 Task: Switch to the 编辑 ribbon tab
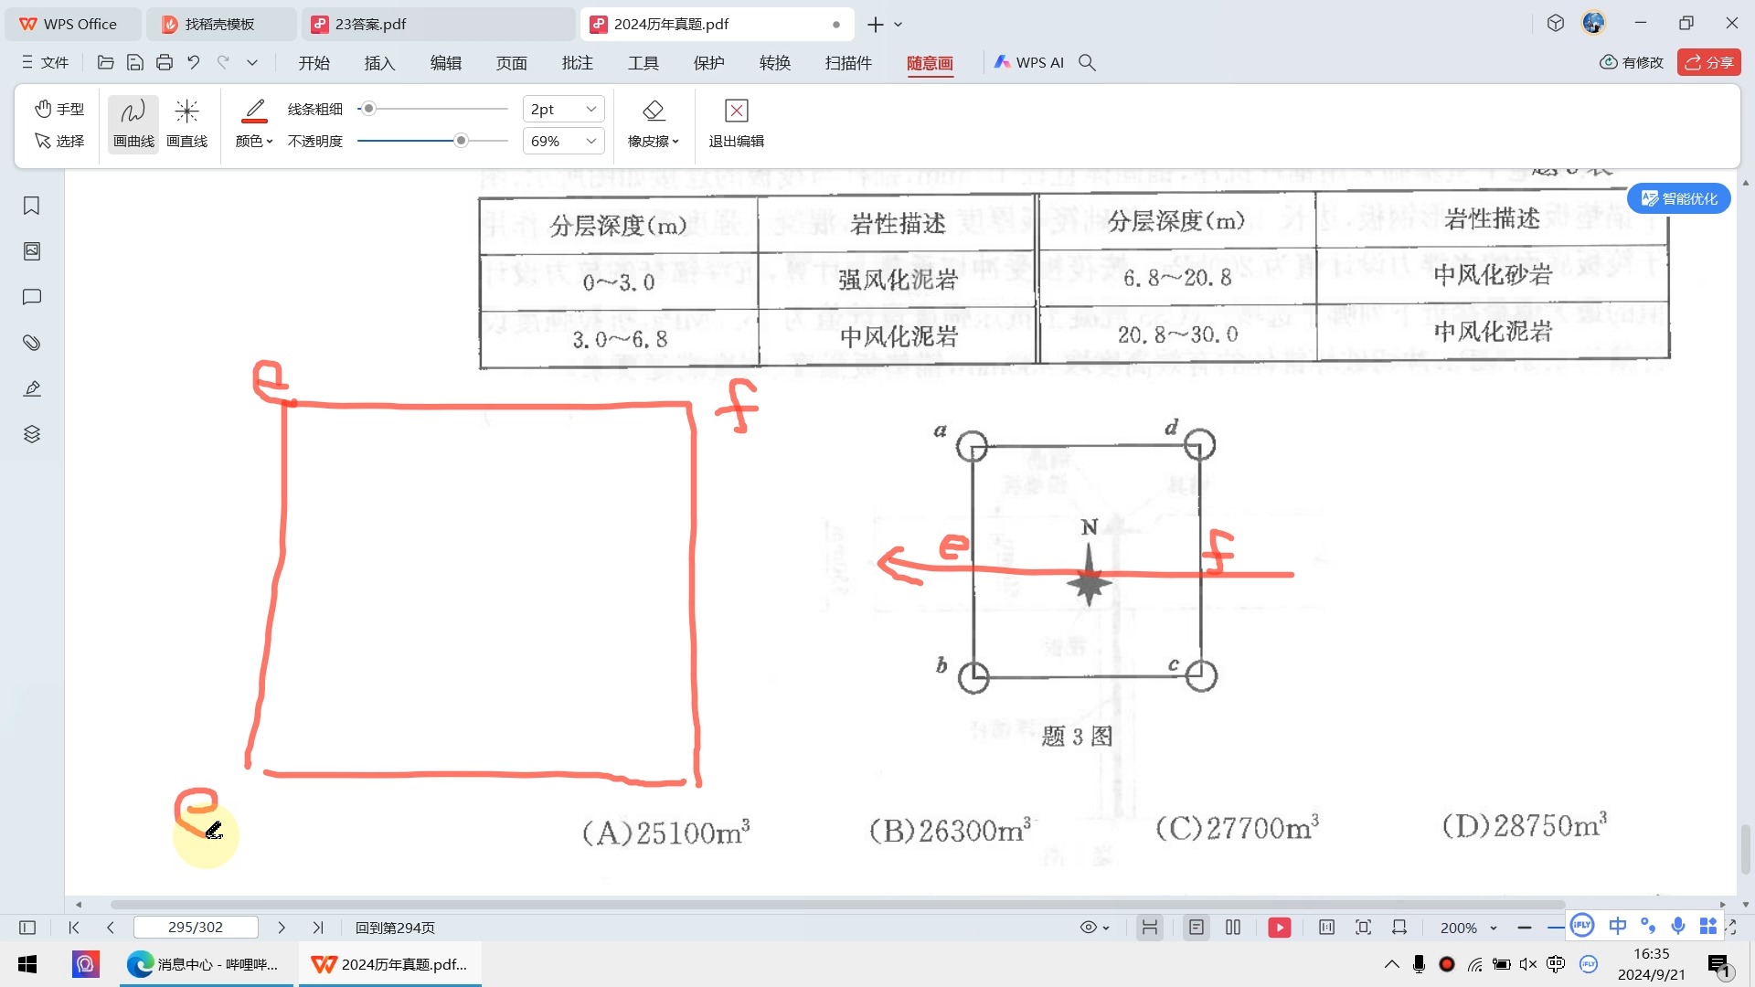tap(445, 62)
